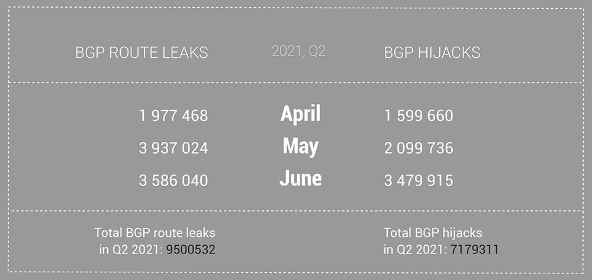Click 'in Q2 2021:' under hijacks total
The height and width of the screenshot is (280, 592).
tap(416, 249)
